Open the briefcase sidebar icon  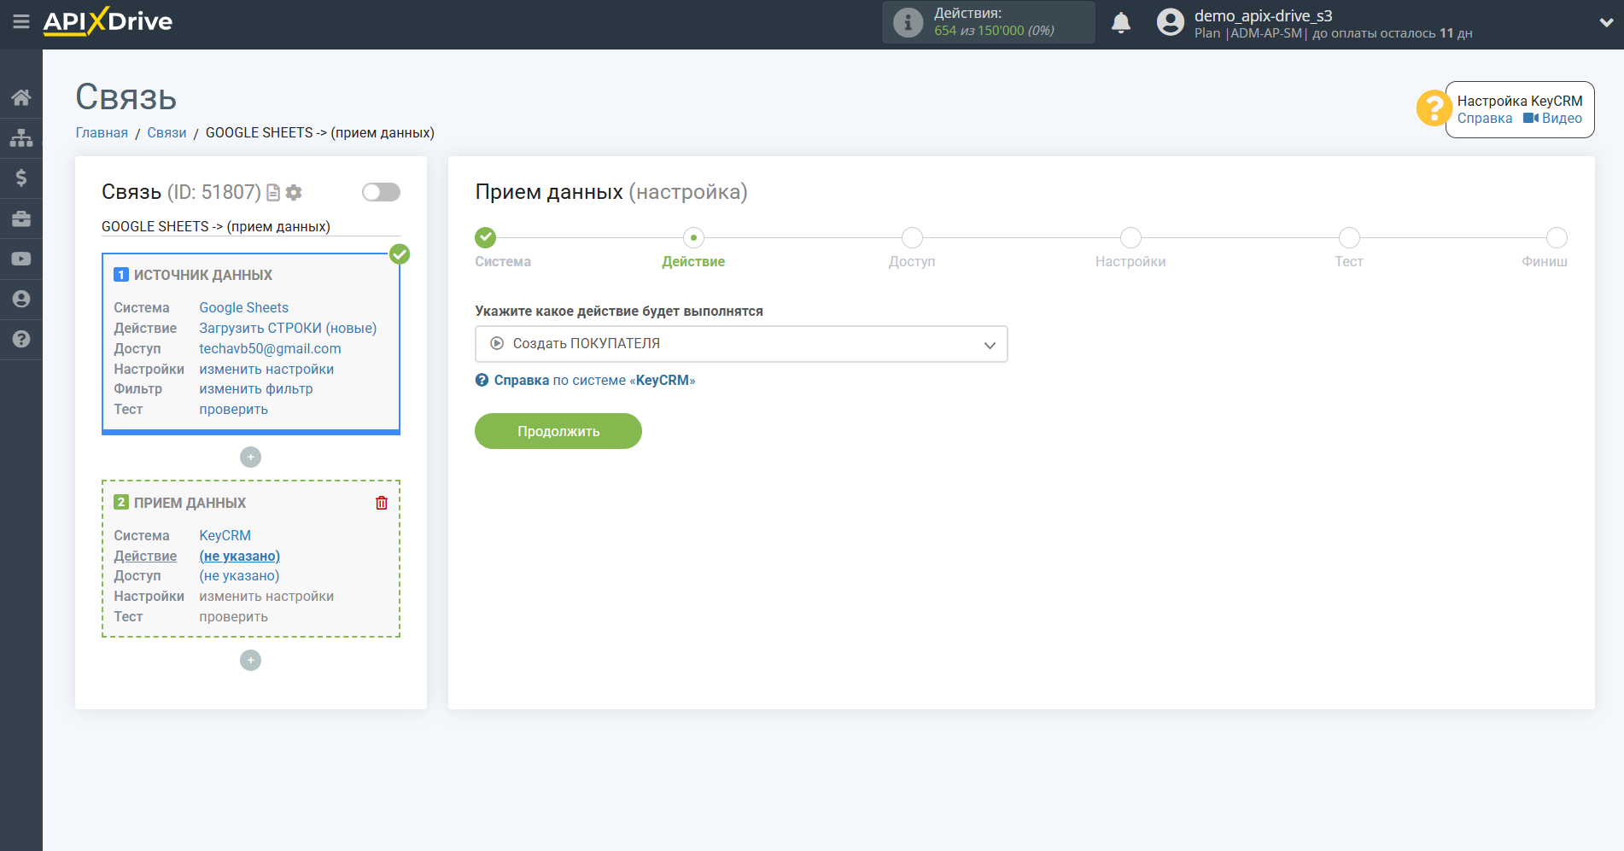click(x=21, y=219)
